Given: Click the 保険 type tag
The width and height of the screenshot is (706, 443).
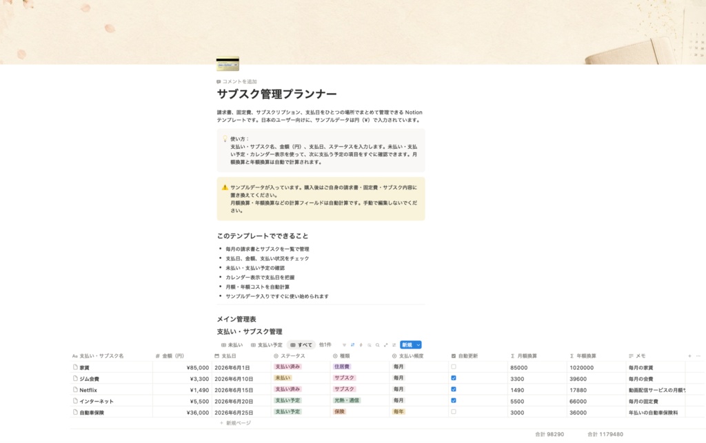Looking at the screenshot, I should pyautogui.click(x=339, y=411).
